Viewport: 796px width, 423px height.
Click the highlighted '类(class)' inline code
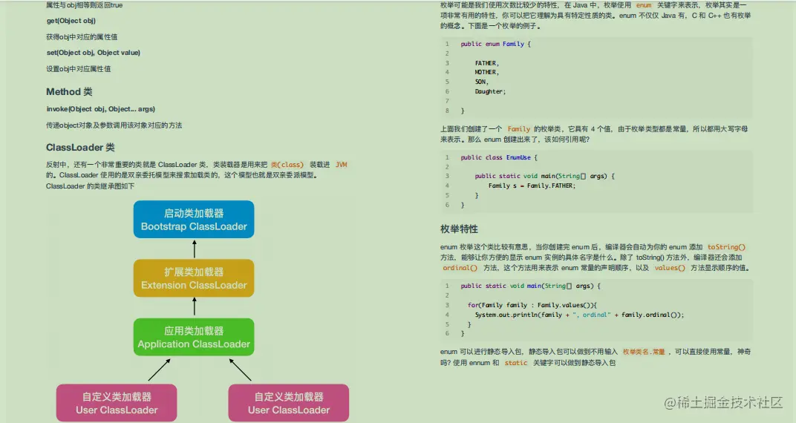(287, 165)
